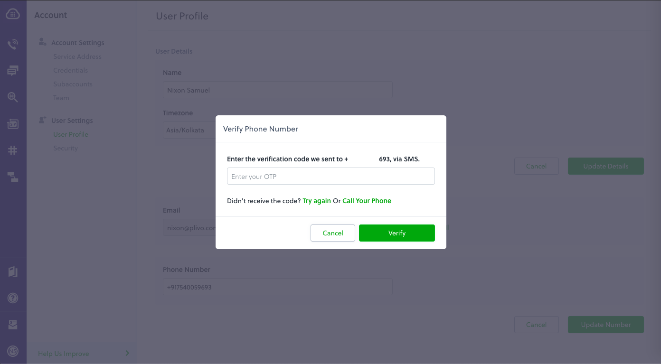Open the PHLO flow builder icon
The width and height of the screenshot is (661, 364).
(13, 177)
